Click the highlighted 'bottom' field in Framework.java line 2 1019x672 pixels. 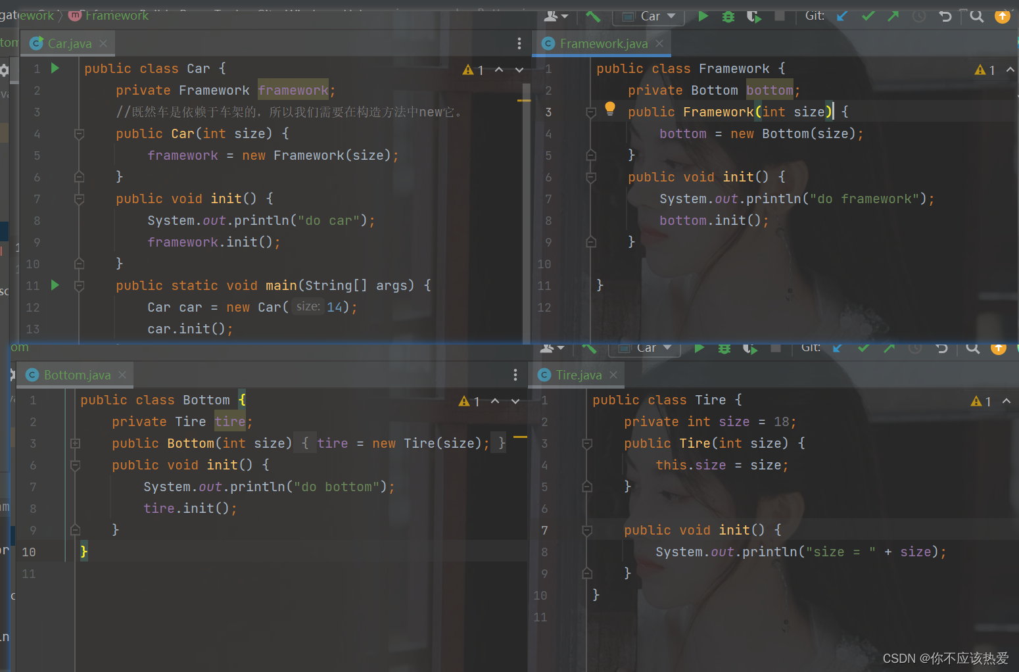point(770,90)
